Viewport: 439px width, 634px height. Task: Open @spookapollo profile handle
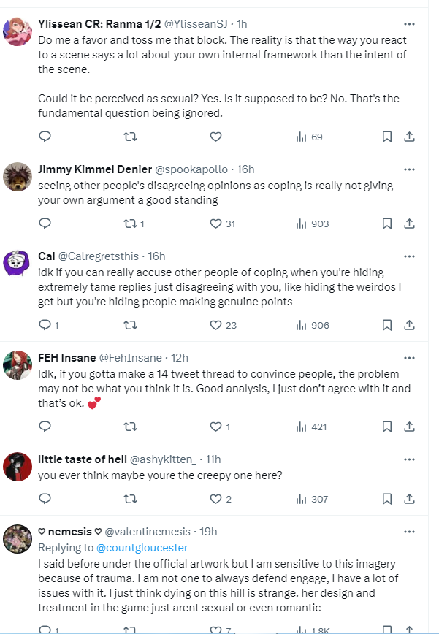pyautogui.click(x=191, y=169)
